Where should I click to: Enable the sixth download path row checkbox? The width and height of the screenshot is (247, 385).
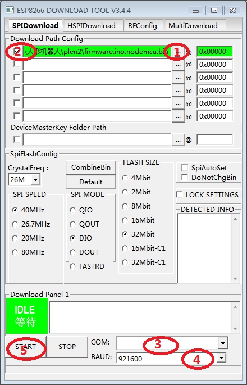[17, 116]
